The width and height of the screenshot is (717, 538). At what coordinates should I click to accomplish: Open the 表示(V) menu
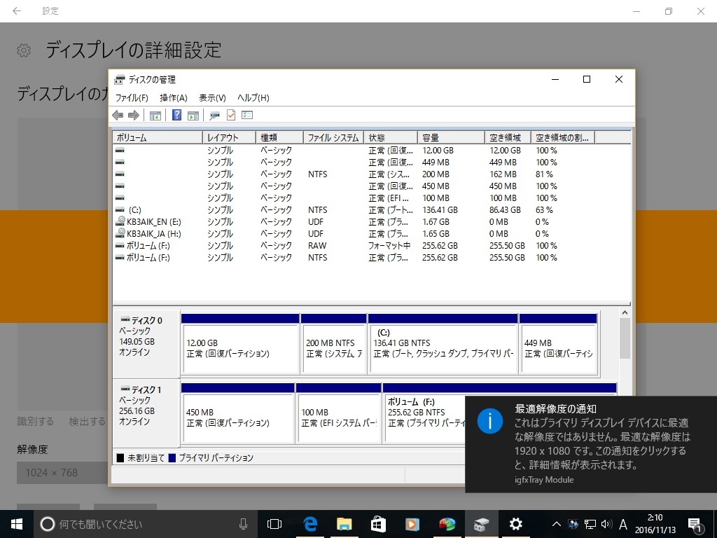212,98
